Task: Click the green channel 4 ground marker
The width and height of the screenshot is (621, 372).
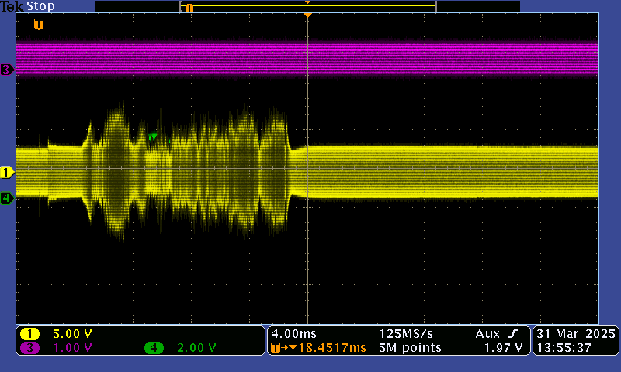Action: click(x=7, y=198)
